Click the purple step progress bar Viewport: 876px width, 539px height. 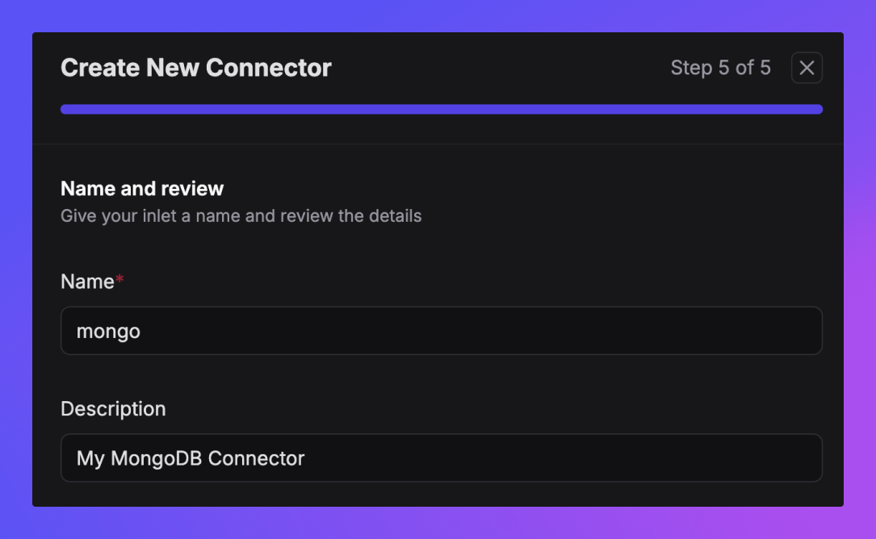pos(442,109)
